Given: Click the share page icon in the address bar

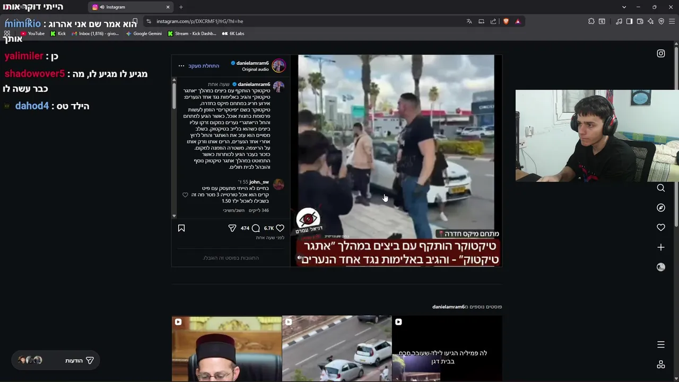Looking at the screenshot, I should point(493,21).
